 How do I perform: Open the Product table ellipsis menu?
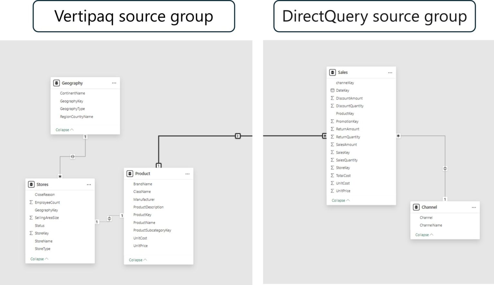[188, 174]
